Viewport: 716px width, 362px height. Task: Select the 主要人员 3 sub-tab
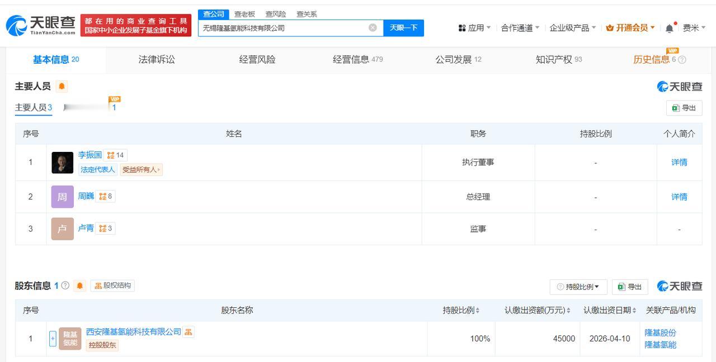click(34, 108)
